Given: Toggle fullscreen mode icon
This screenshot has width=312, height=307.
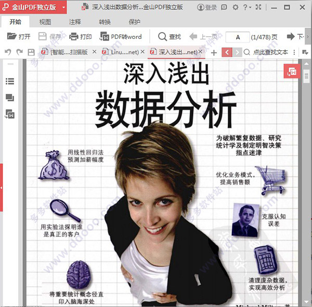Looking at the screenshot, I should point(258,7).
